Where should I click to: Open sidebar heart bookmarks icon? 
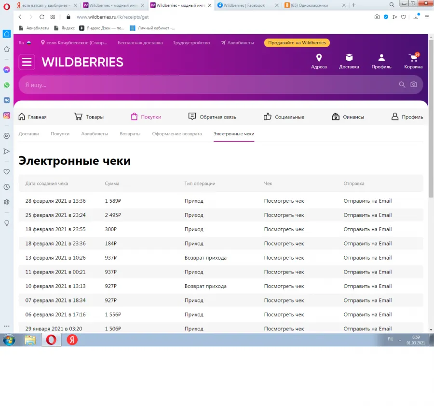7,171
